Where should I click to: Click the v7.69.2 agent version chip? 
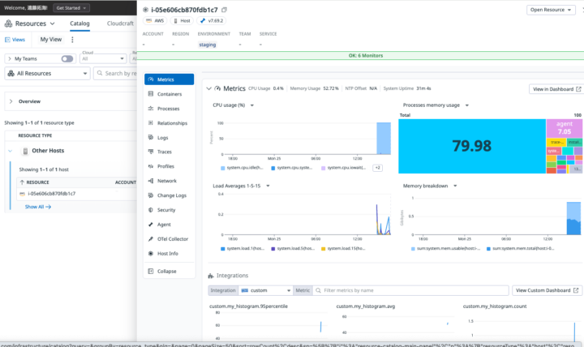[212, 21]
